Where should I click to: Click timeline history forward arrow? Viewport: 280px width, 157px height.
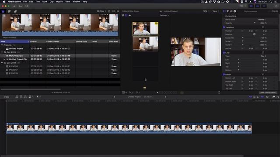tap(165, 97)
